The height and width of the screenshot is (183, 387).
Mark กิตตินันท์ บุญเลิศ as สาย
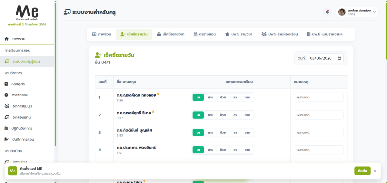pyautogui.click(x=210, y=132)
